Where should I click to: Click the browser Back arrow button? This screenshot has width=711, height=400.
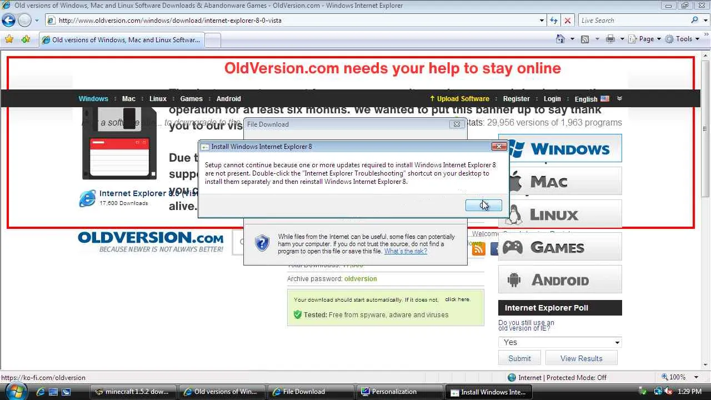pos(8,21)
